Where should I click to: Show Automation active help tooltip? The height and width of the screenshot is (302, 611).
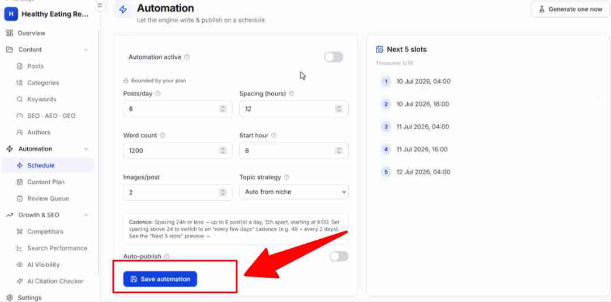pos(187,57)
